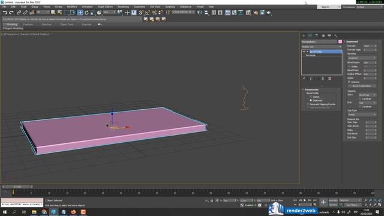Click the Windows Start button
The height and width of the screenshot is (216, 384).
point(4,212)
